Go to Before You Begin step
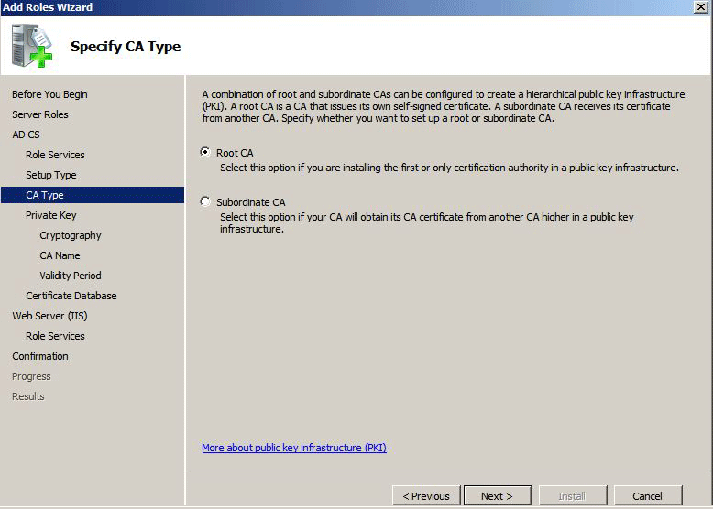Image resolution: width=713 pixels, height=509 pixels. pyautogui.click(x=49, y=94)
